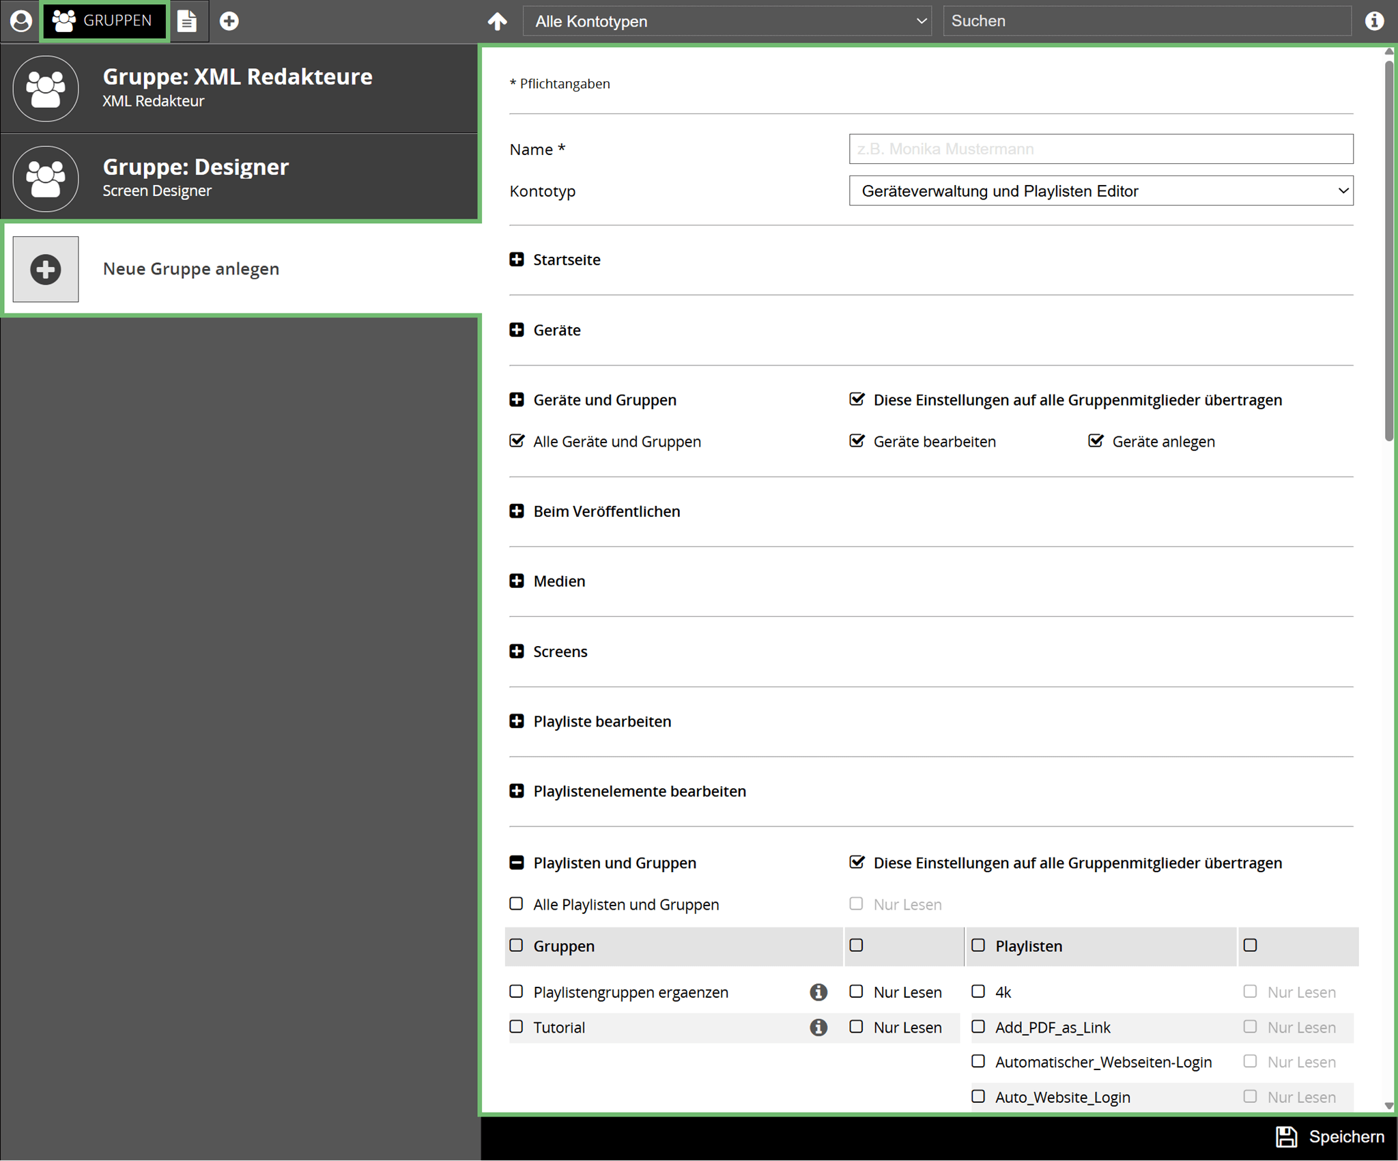Uncheck Alle Geräte und Gruppen
The image size is (1398, 1161).
(517, 440)
